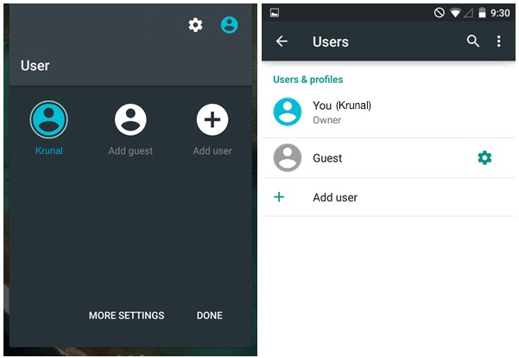Tap the image notification icon in status bar
The image size is (519, 358).
275,13
